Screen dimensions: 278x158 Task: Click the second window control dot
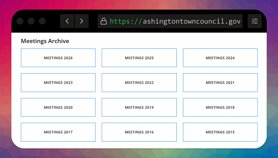pos(31,21)
